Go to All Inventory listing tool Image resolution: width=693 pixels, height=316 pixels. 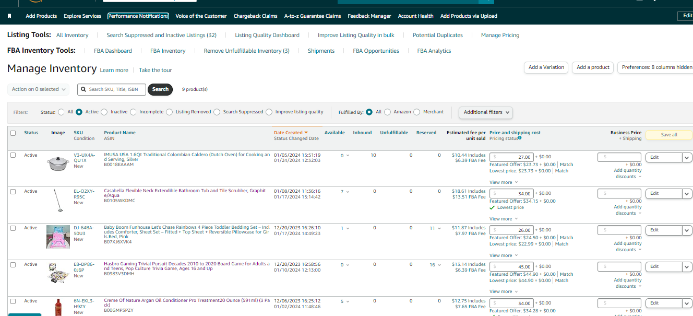[x=73, y=36]
